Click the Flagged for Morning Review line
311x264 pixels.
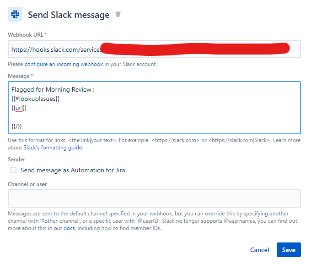tap(53, 90)
